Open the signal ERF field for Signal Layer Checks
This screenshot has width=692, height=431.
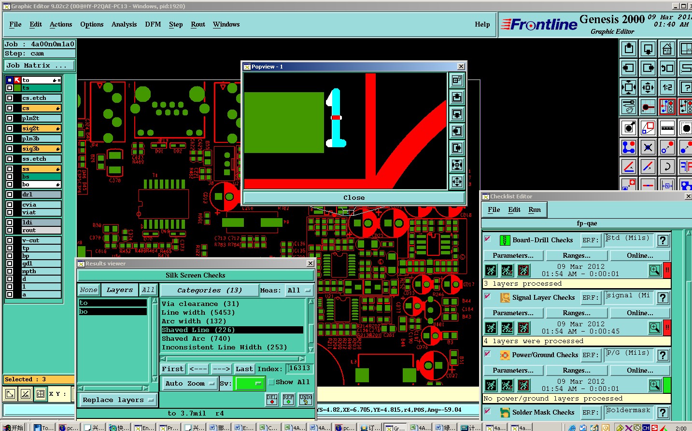pyautogui.click(x=629, y=297)
